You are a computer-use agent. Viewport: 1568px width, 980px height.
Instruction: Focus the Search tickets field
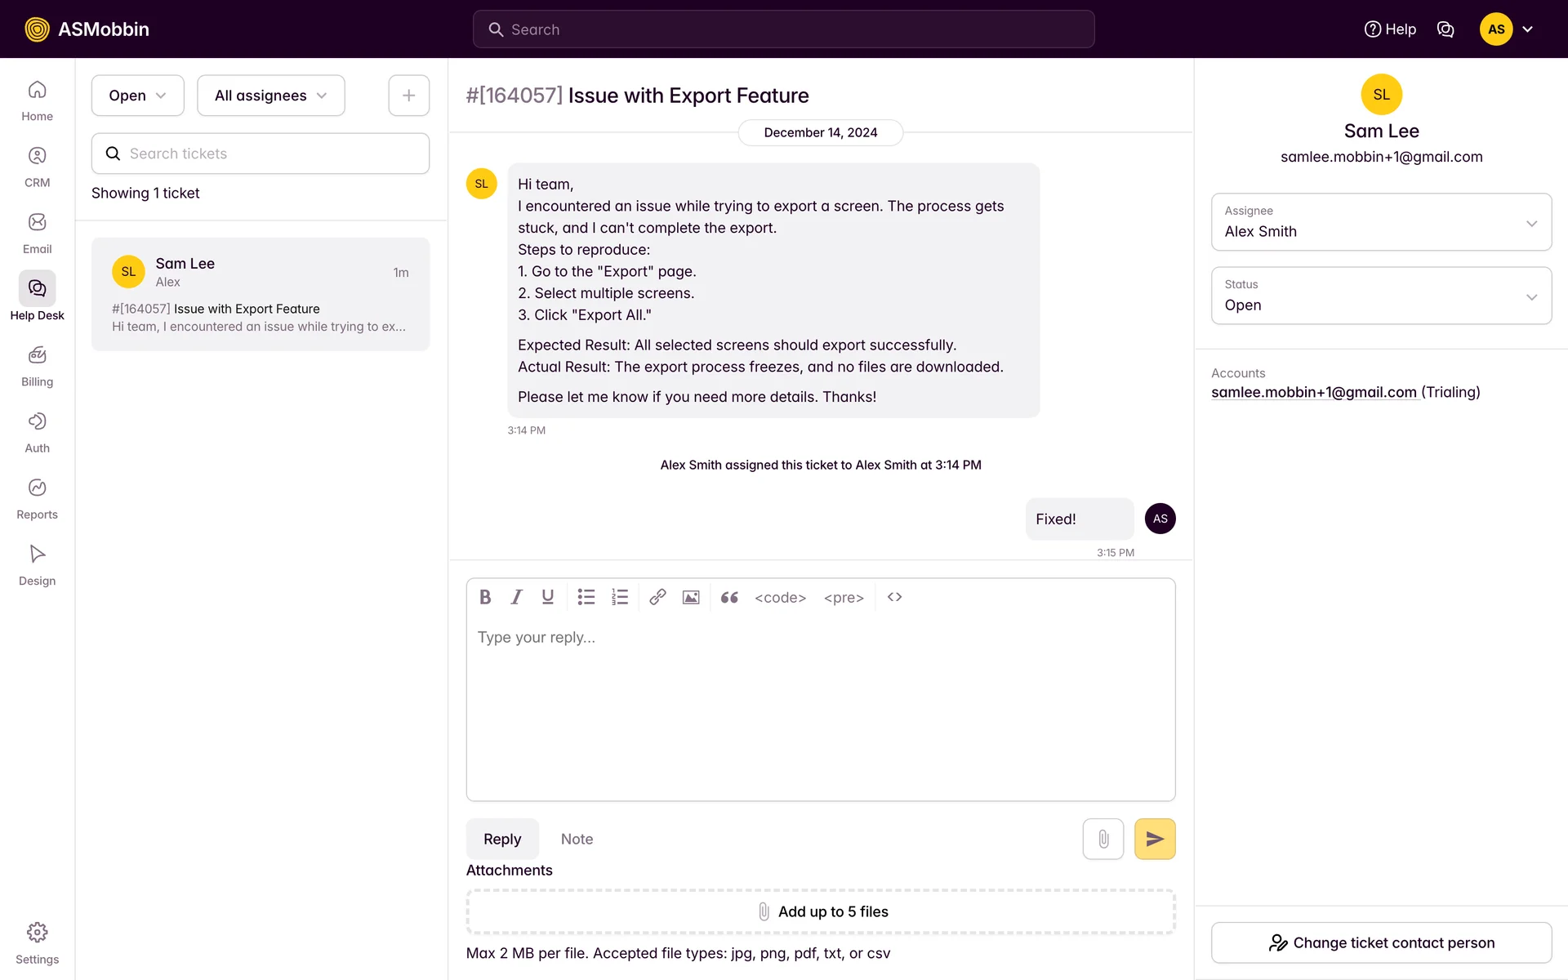pos(261,154)
